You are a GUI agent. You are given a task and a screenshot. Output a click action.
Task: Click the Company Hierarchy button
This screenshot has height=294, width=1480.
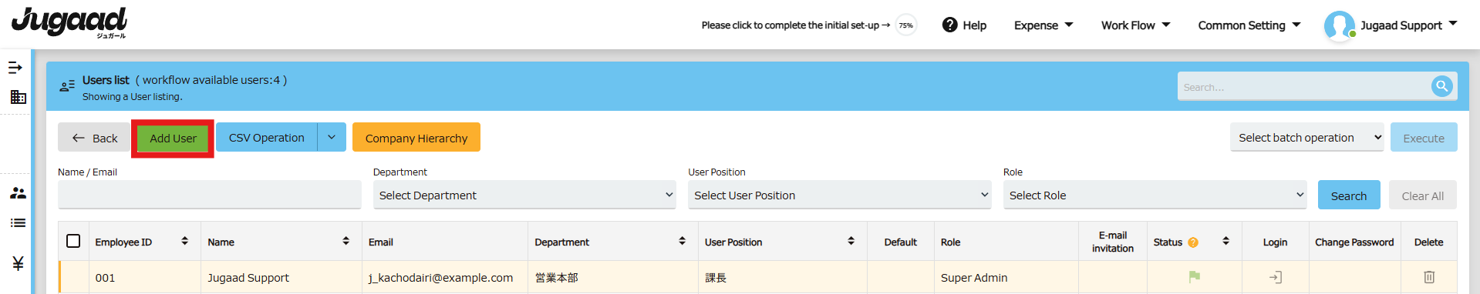[416, 137]
